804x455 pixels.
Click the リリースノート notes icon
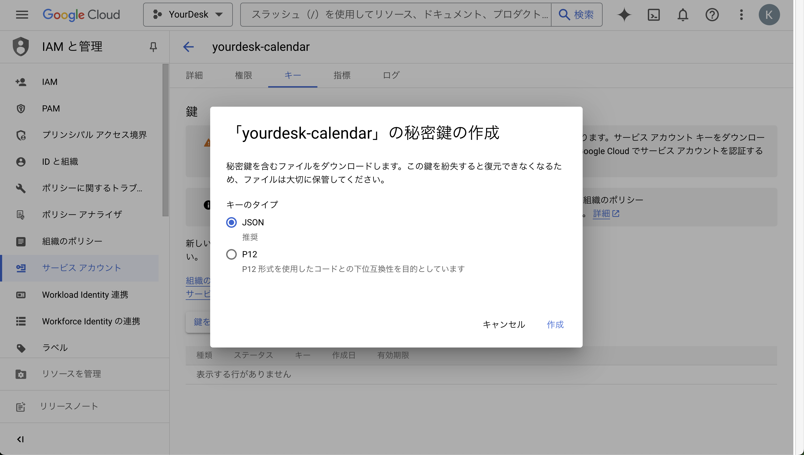(20, 407)
